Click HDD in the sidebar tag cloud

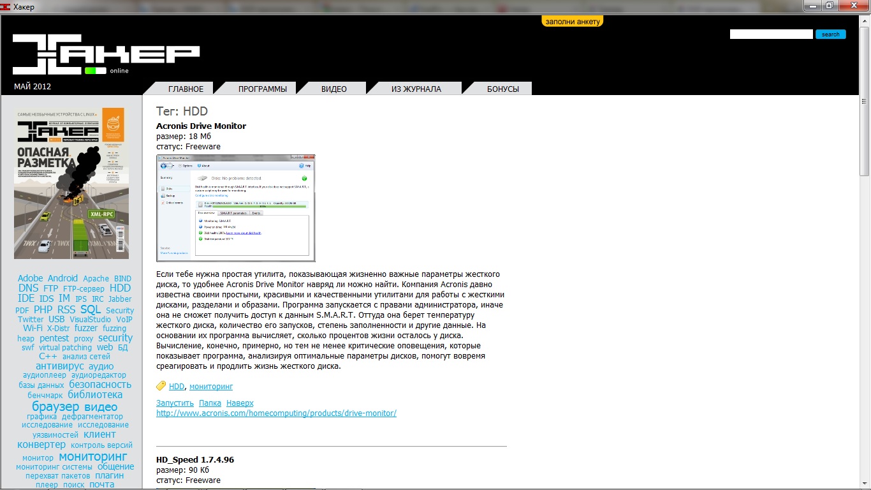(120, 288)
